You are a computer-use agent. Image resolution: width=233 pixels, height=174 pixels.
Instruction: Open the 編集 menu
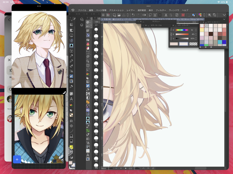point(91,10)
